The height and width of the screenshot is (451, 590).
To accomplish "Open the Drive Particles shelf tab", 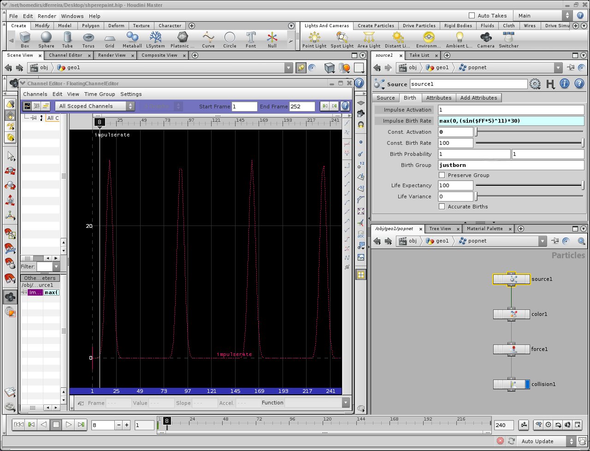I will [419, 26].
